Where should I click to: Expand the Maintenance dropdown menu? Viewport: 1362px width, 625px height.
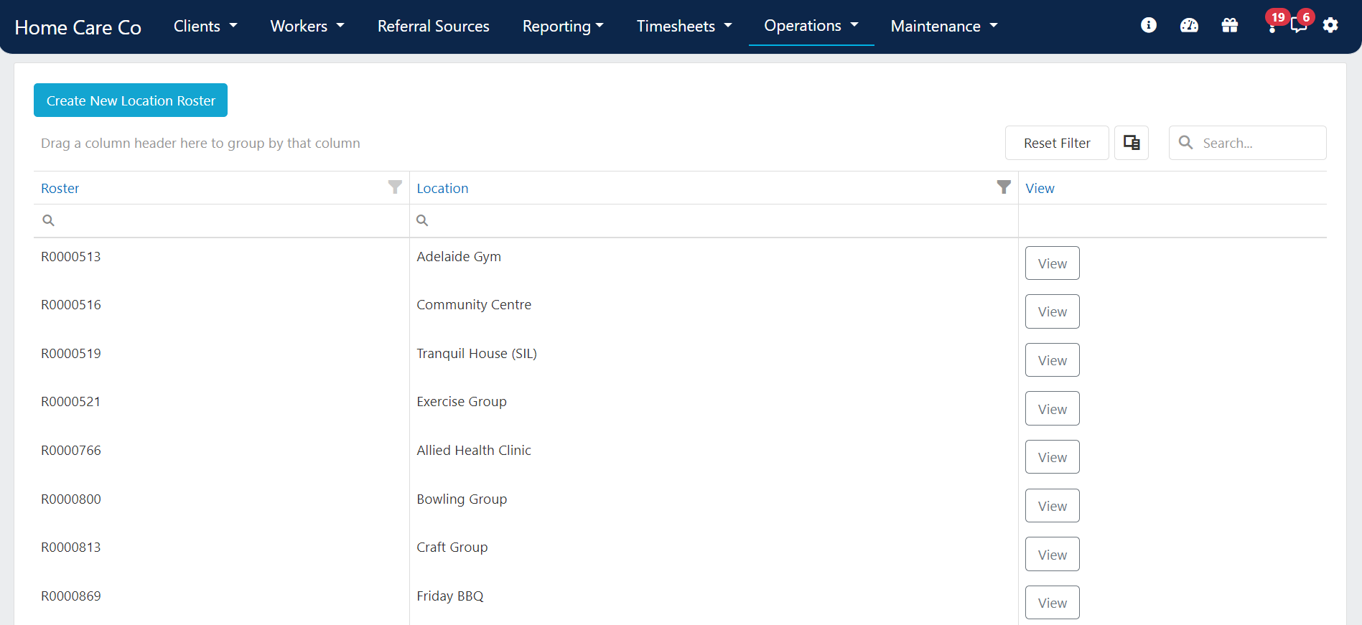click(944, 26)
